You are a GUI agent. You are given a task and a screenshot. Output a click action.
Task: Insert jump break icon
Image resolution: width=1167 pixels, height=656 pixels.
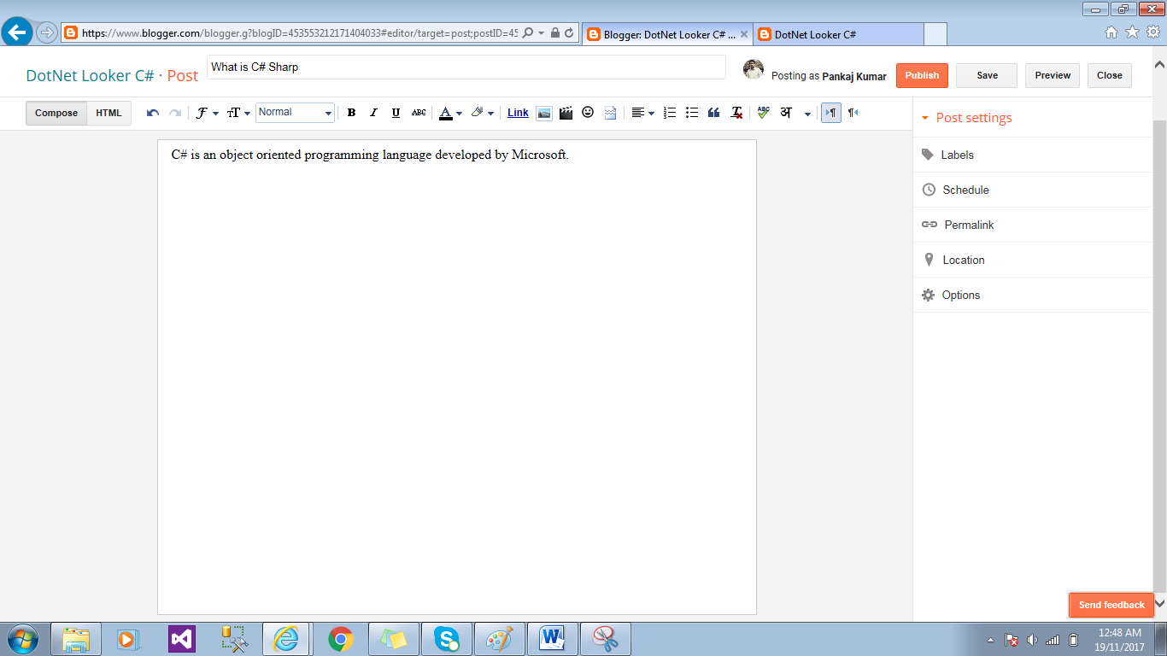click(x=610, y=113)
